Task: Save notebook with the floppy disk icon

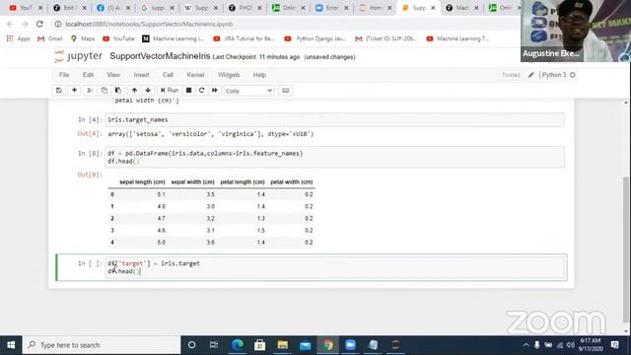Action: 59,91
